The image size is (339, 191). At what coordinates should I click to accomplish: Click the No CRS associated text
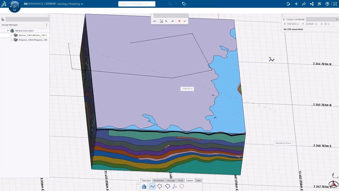pyautogui.click(x=293, y=29)
